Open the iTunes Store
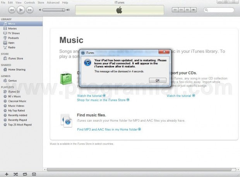Viewport: 240px width, 177px height. pyautogui.click(x=15, y=58)
